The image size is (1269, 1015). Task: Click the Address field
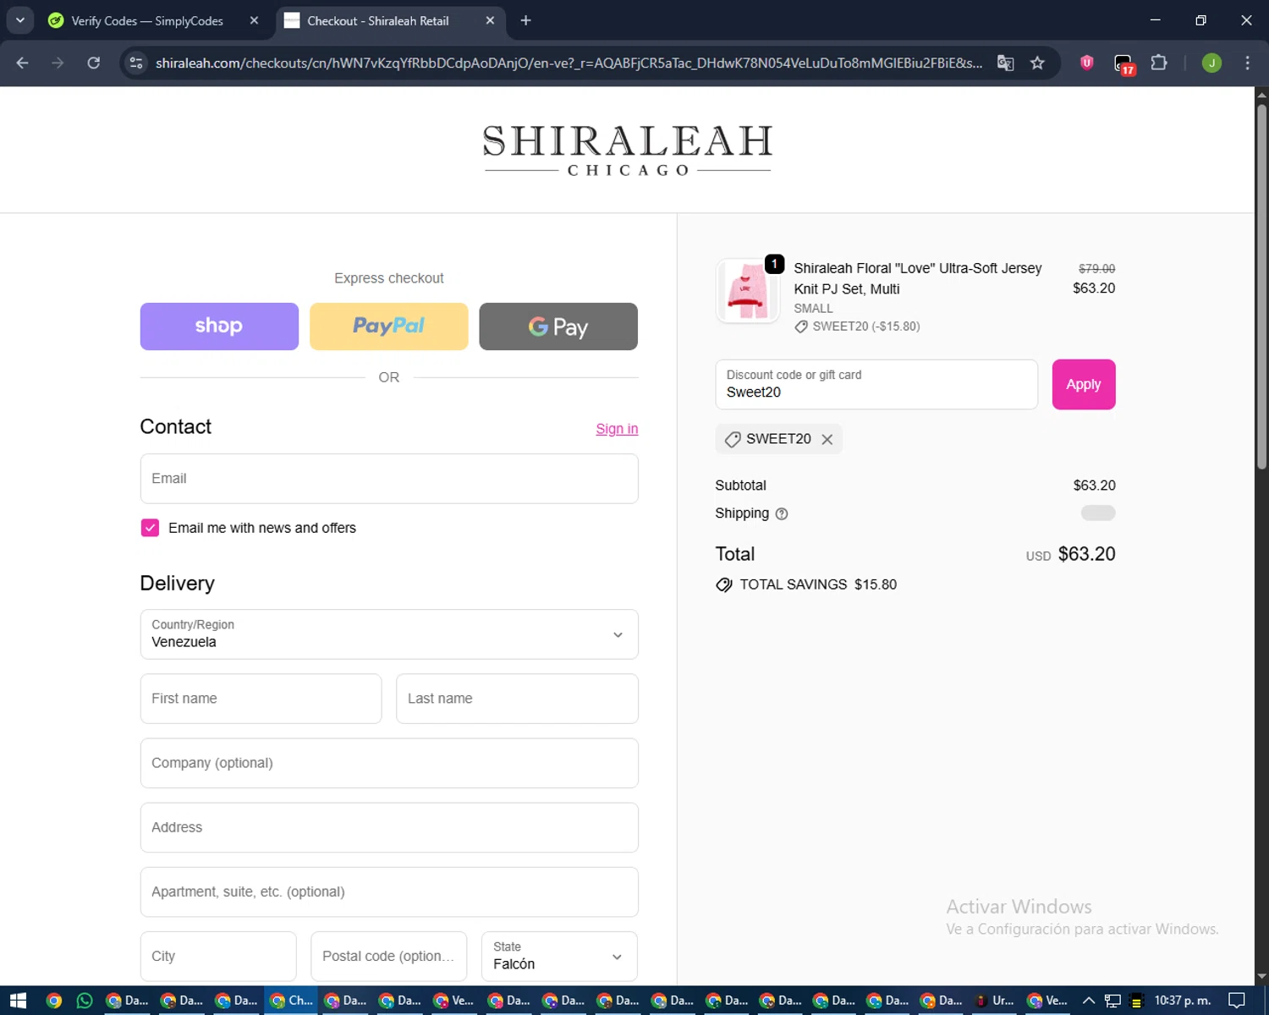pos(389,827)
